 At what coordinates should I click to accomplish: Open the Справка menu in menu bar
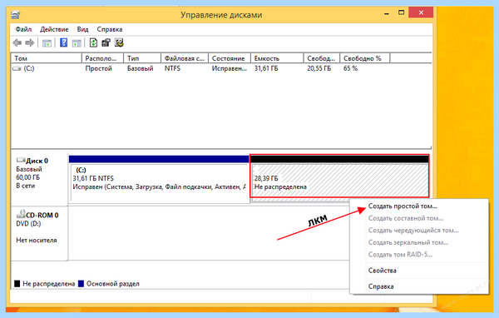coord(110,29)
